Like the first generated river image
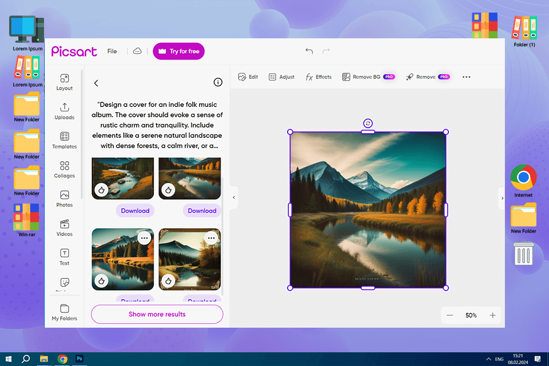This screenshot has width=549, height=366. tap(102, 190)
